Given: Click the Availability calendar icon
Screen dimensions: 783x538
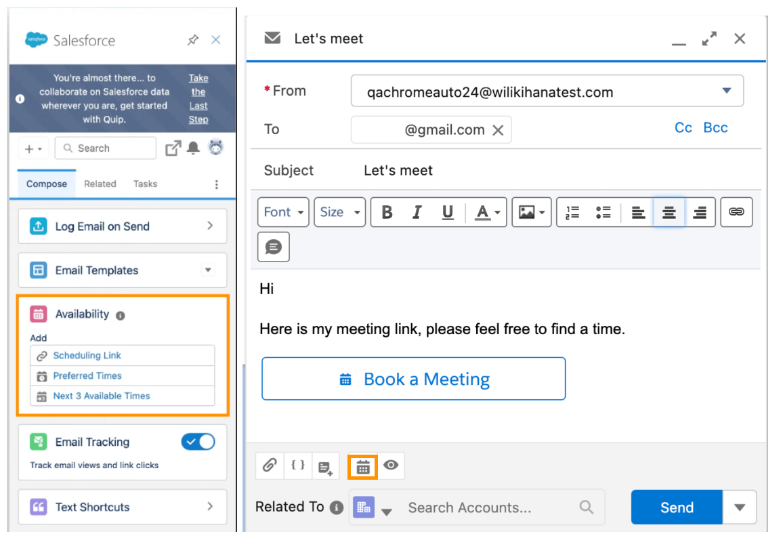Looking at the screenshot, I should [39, 314].
